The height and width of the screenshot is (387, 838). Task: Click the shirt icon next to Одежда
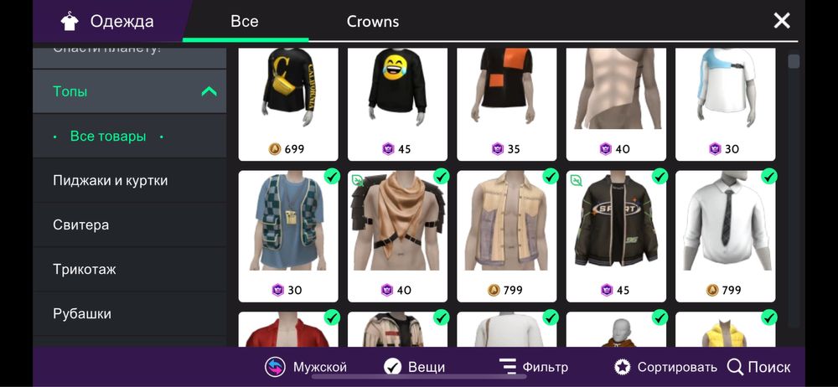coord(70,22)
